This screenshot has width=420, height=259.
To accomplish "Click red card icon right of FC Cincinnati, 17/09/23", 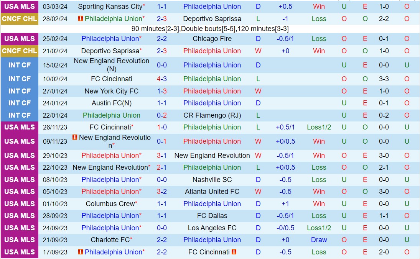I will coord(234,252).
